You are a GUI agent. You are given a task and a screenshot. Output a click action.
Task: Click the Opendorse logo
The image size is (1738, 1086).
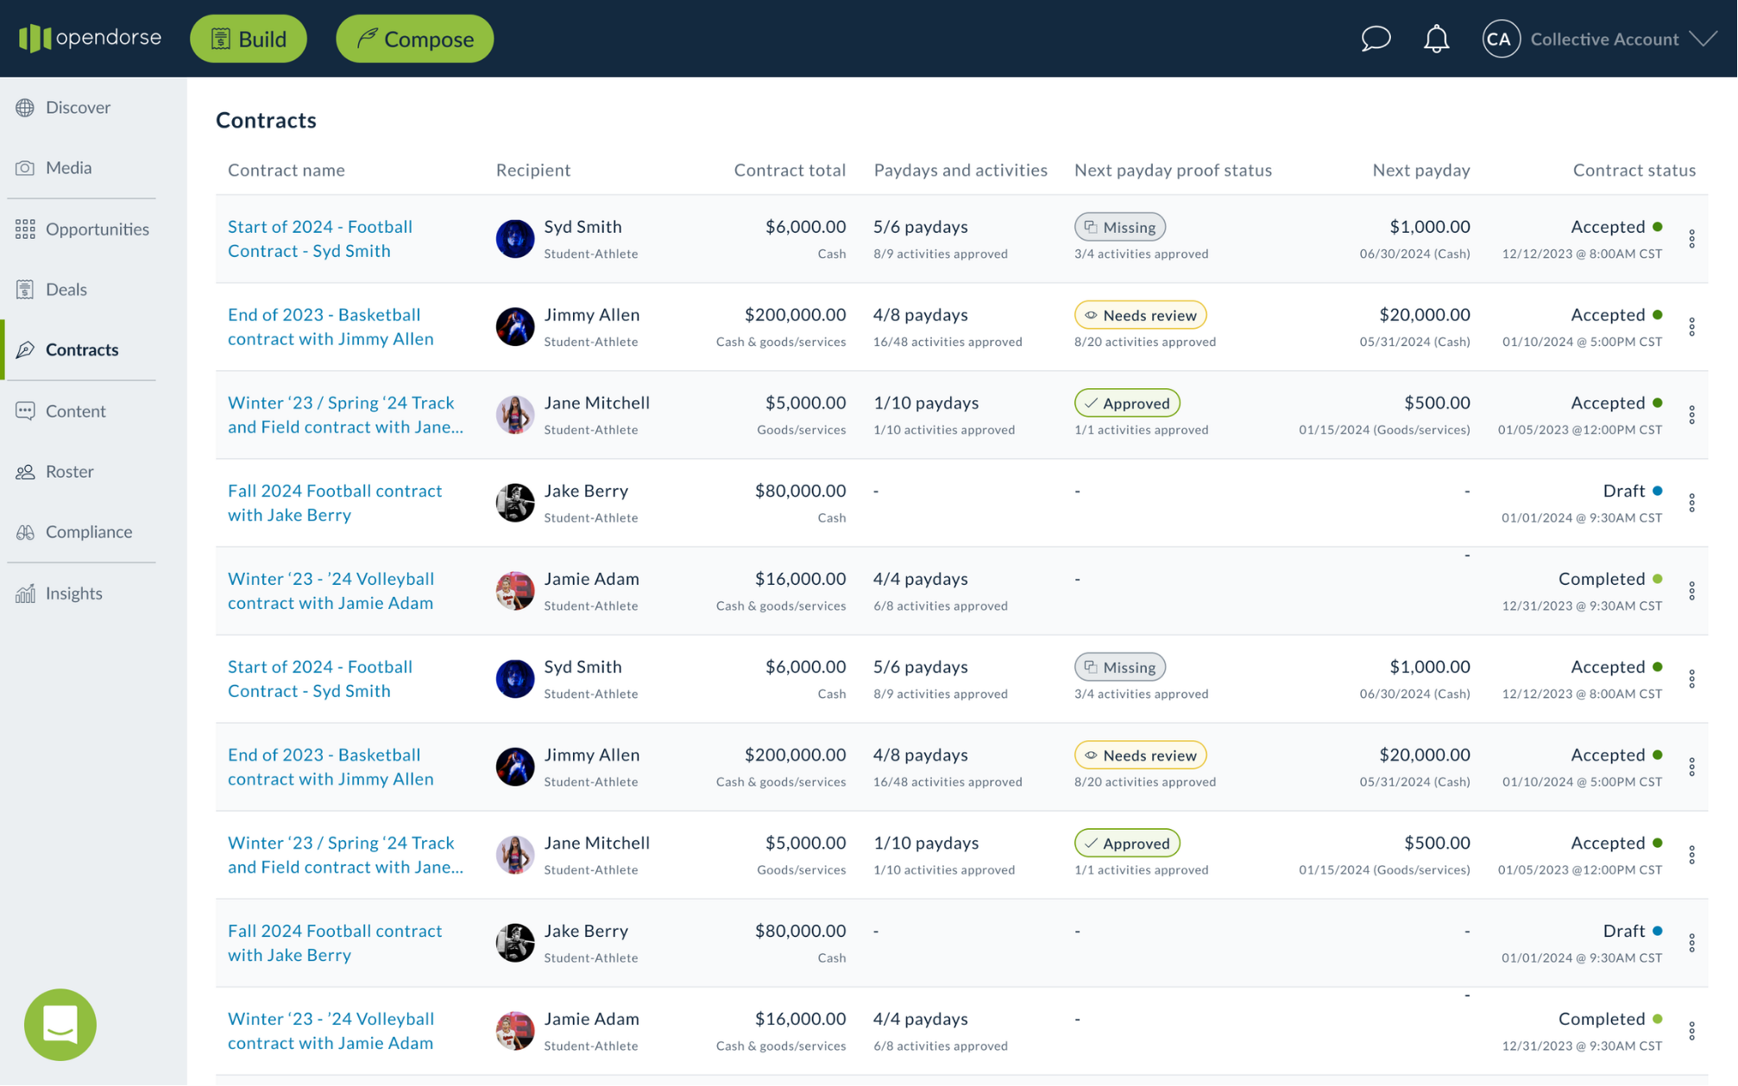pyautogui.click(x=90, y=38)
